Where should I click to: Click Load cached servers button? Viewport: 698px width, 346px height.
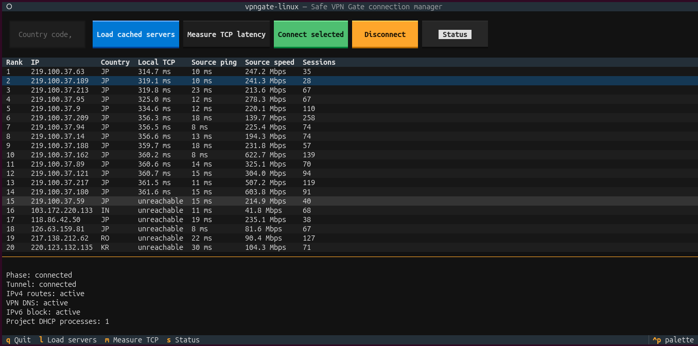(x=136, y=34)
